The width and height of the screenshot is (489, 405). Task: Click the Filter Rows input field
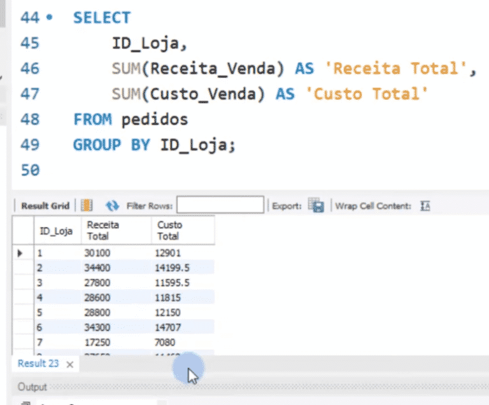(x=220, y=204)
